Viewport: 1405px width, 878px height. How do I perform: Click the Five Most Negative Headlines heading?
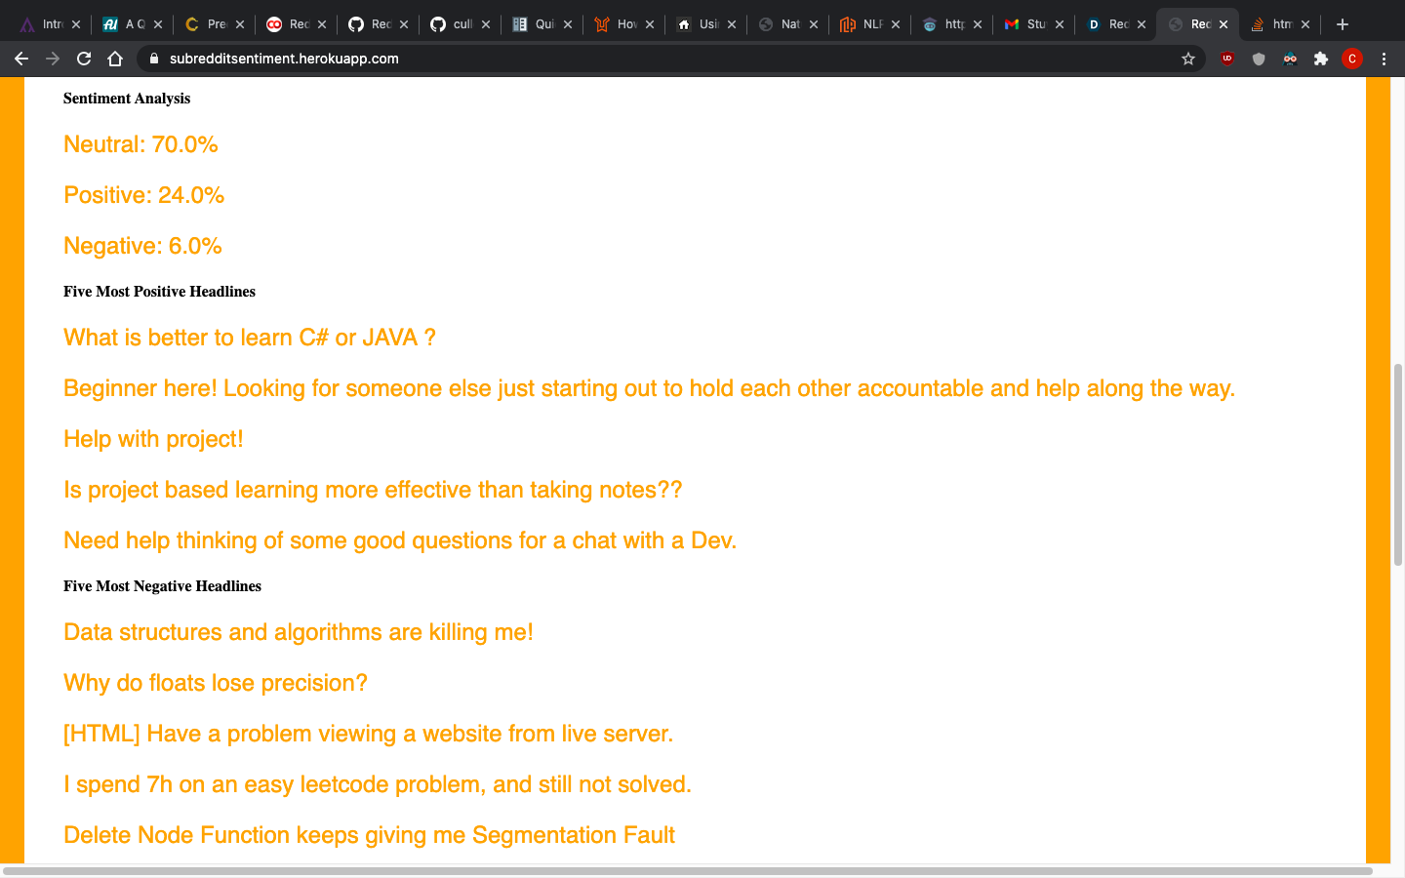click(x=162, y=586)
